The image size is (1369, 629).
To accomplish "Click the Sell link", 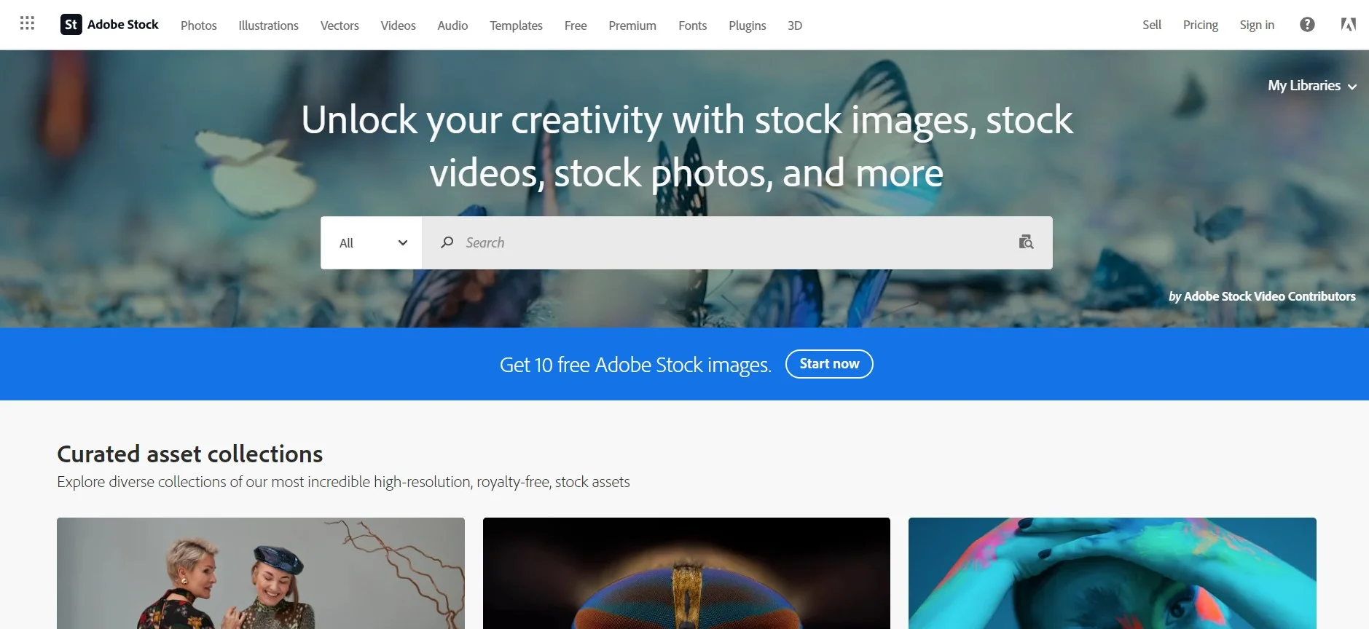I will pyautogui.click(x=1152, y=25).
